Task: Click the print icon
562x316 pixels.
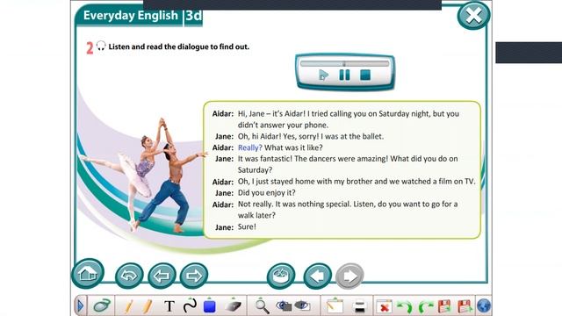Action: (x=359, y=306)
